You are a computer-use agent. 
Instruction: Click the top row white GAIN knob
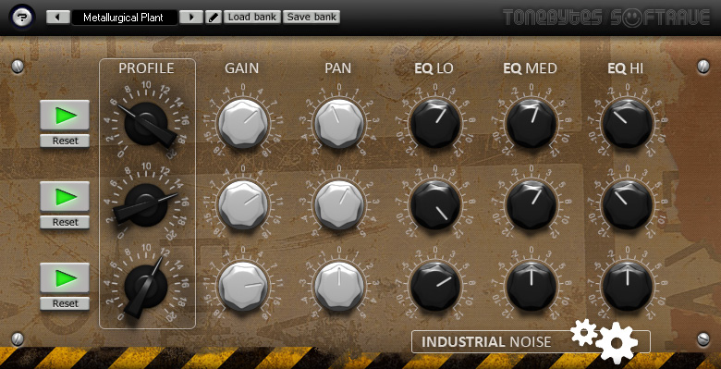[x=243, y=123]
